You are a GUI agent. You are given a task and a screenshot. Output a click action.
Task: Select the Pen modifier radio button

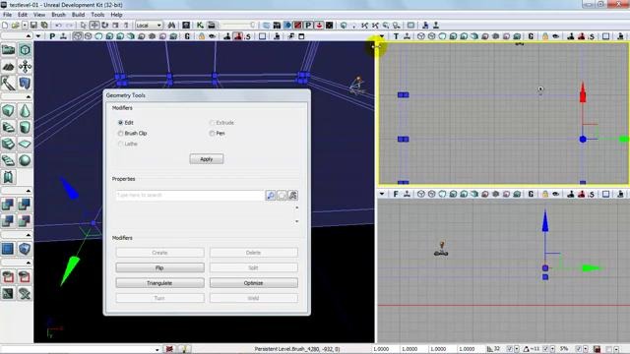(212, 133)
